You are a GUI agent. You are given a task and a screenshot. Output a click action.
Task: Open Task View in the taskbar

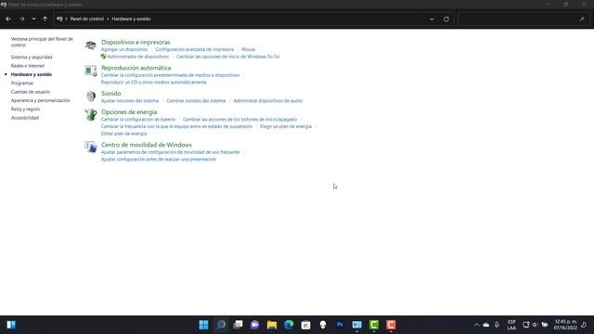238,325
